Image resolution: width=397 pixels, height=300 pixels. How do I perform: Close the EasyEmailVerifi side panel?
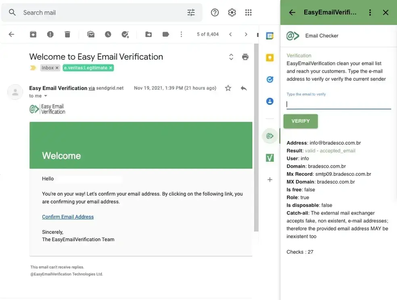point(386,12)
